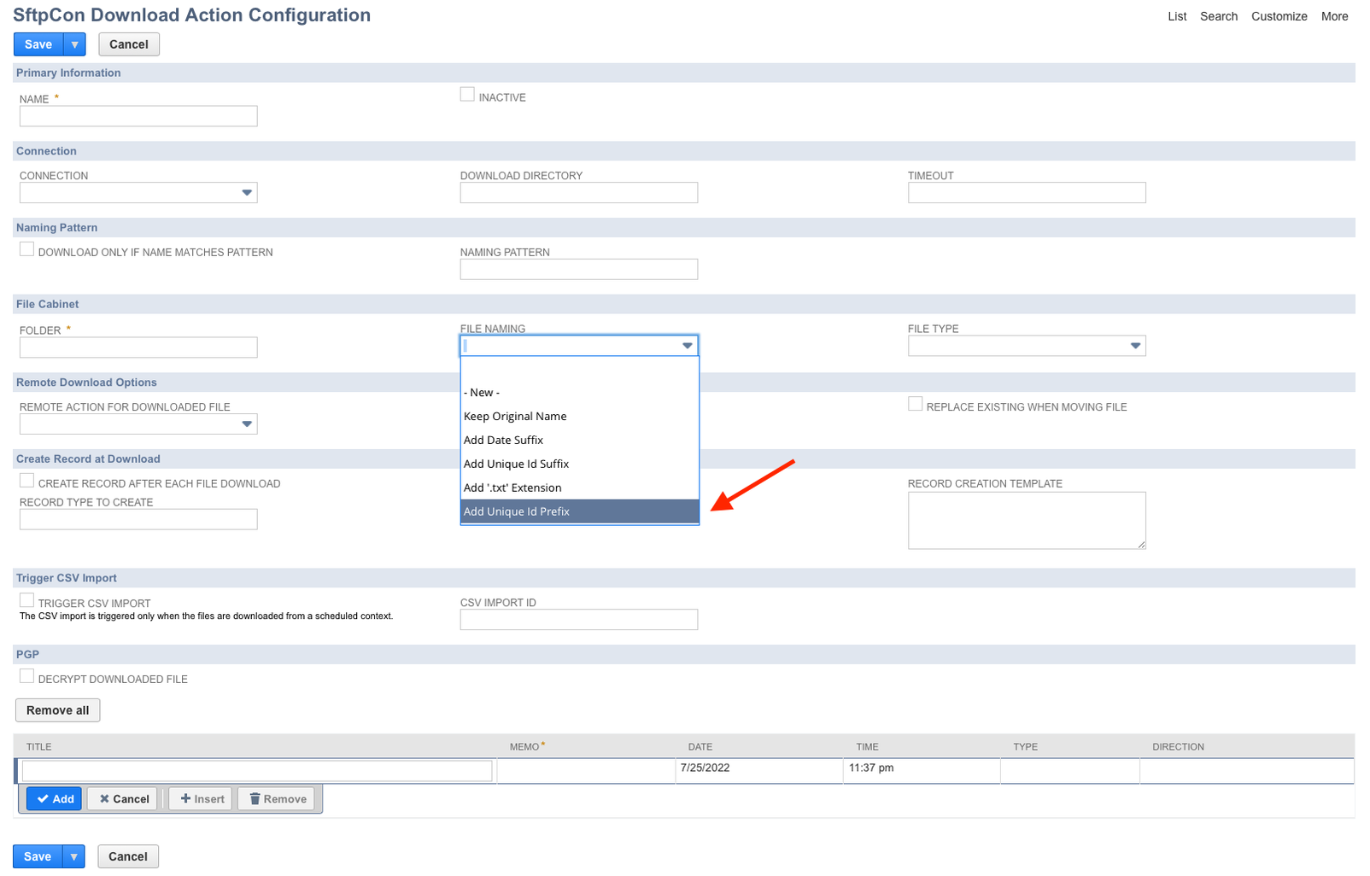Click the Direction cell in sublist row
The height and width of the screenshot is (876, 1370).
[x=1247, y=771]
